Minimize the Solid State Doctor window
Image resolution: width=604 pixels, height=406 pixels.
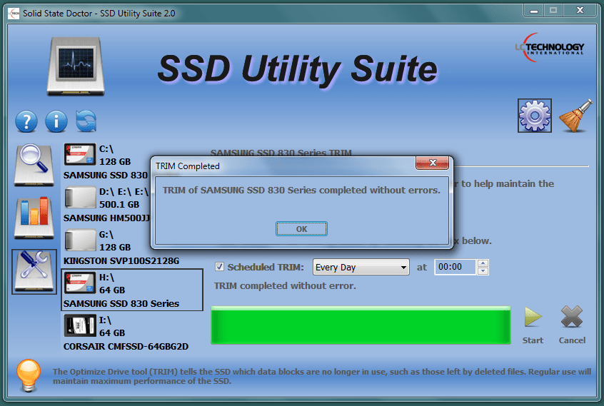(x=534, y=11)
